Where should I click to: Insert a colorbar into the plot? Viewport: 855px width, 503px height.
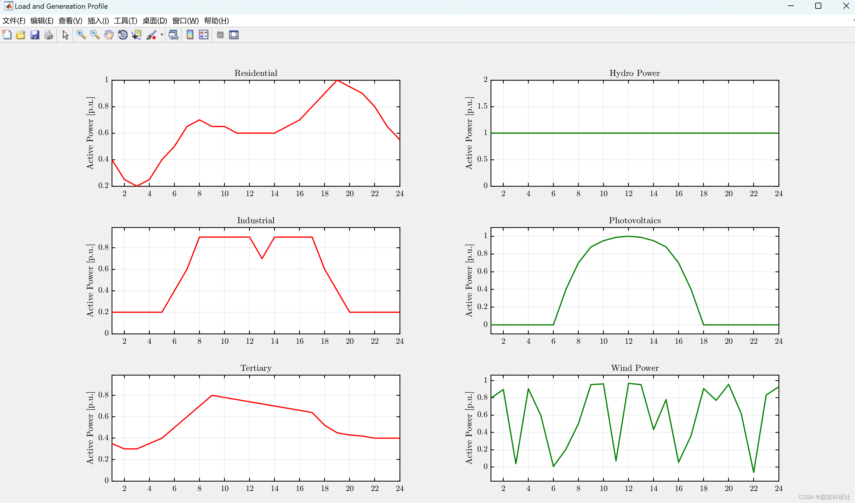[190, 35]
